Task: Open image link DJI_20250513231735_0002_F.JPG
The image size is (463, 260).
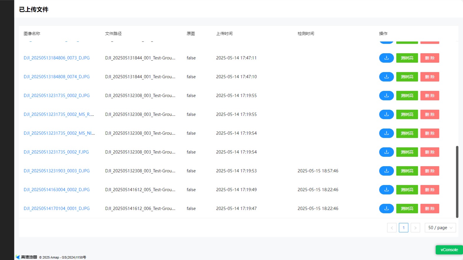Action: coord(56,152)
